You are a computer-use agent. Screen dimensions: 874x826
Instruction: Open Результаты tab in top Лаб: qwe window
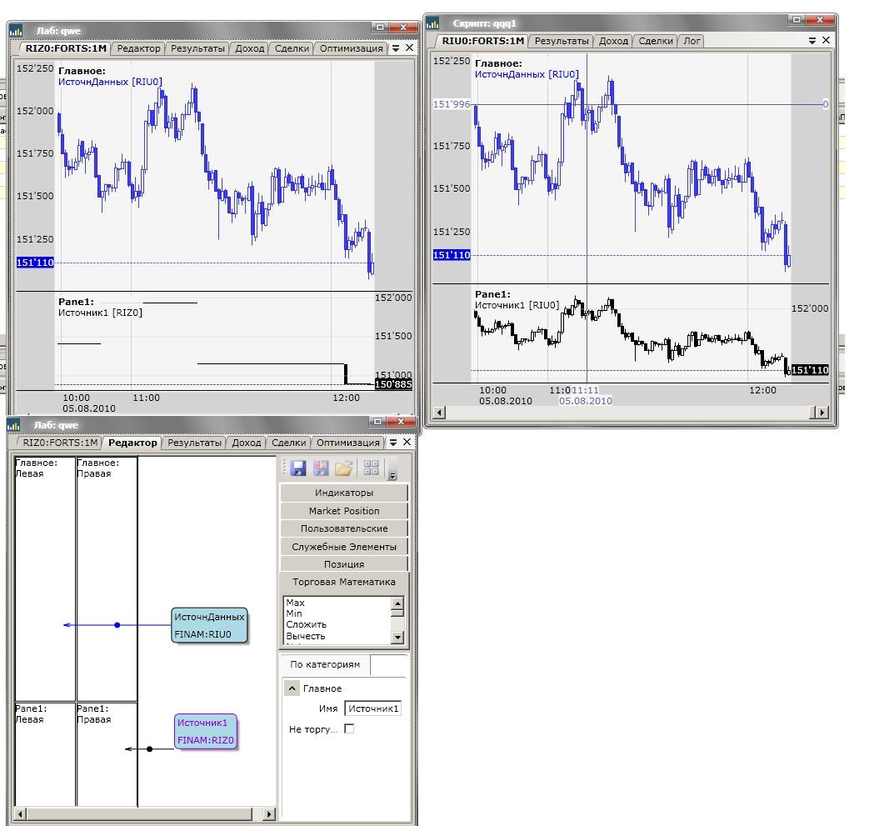[x=197, y=48]
